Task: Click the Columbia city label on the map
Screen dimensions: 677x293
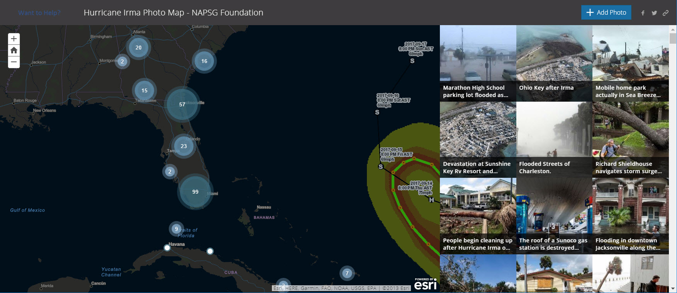Action: [x=200, y=27]
